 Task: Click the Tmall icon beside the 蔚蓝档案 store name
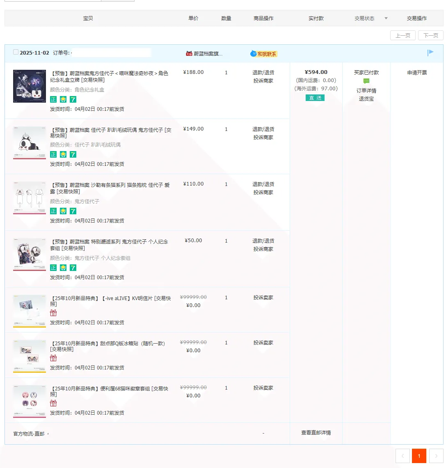(x=189, y=53)
